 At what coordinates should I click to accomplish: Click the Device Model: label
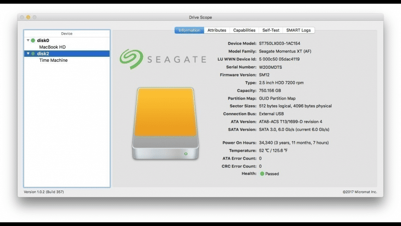[242, 43]
